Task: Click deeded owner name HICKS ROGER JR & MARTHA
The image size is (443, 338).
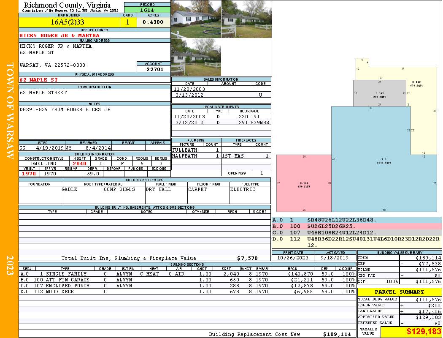Action: coord(59,35)
